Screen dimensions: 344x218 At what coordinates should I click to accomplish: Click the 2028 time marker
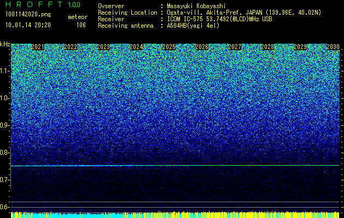point(267,47)
